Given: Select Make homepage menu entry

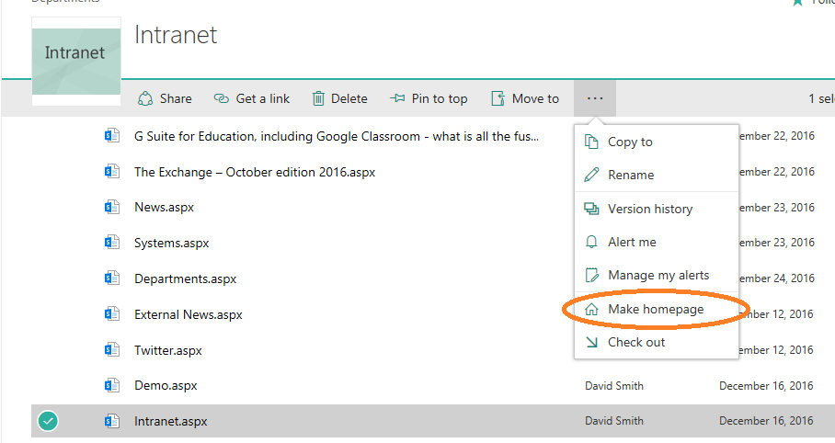Looking at the screenshot, I should (x=656, y=309).
